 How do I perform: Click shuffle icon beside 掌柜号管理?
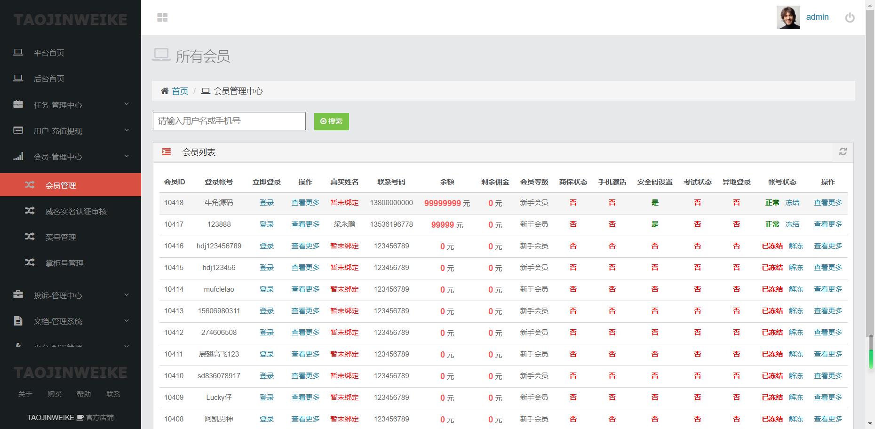click(x=30, y=262)
